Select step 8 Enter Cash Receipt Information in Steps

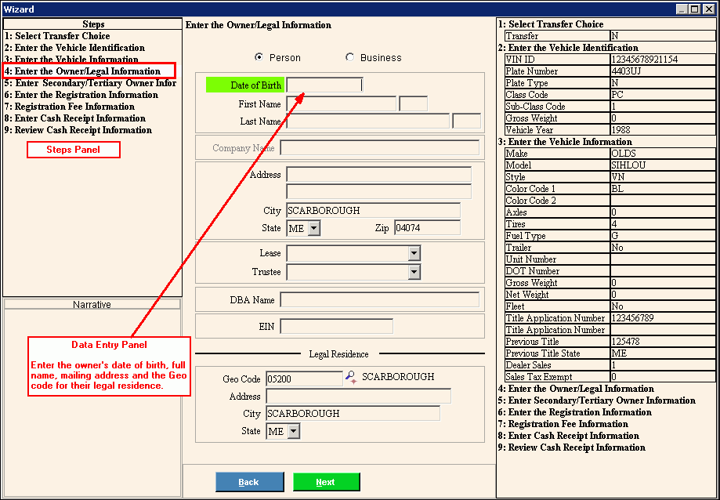[x=75, y=118]
